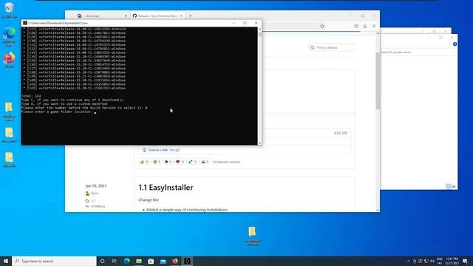Select the first yellow folder on desktop left column
Viewport: 473px width, 266px height.
point(9,111)
